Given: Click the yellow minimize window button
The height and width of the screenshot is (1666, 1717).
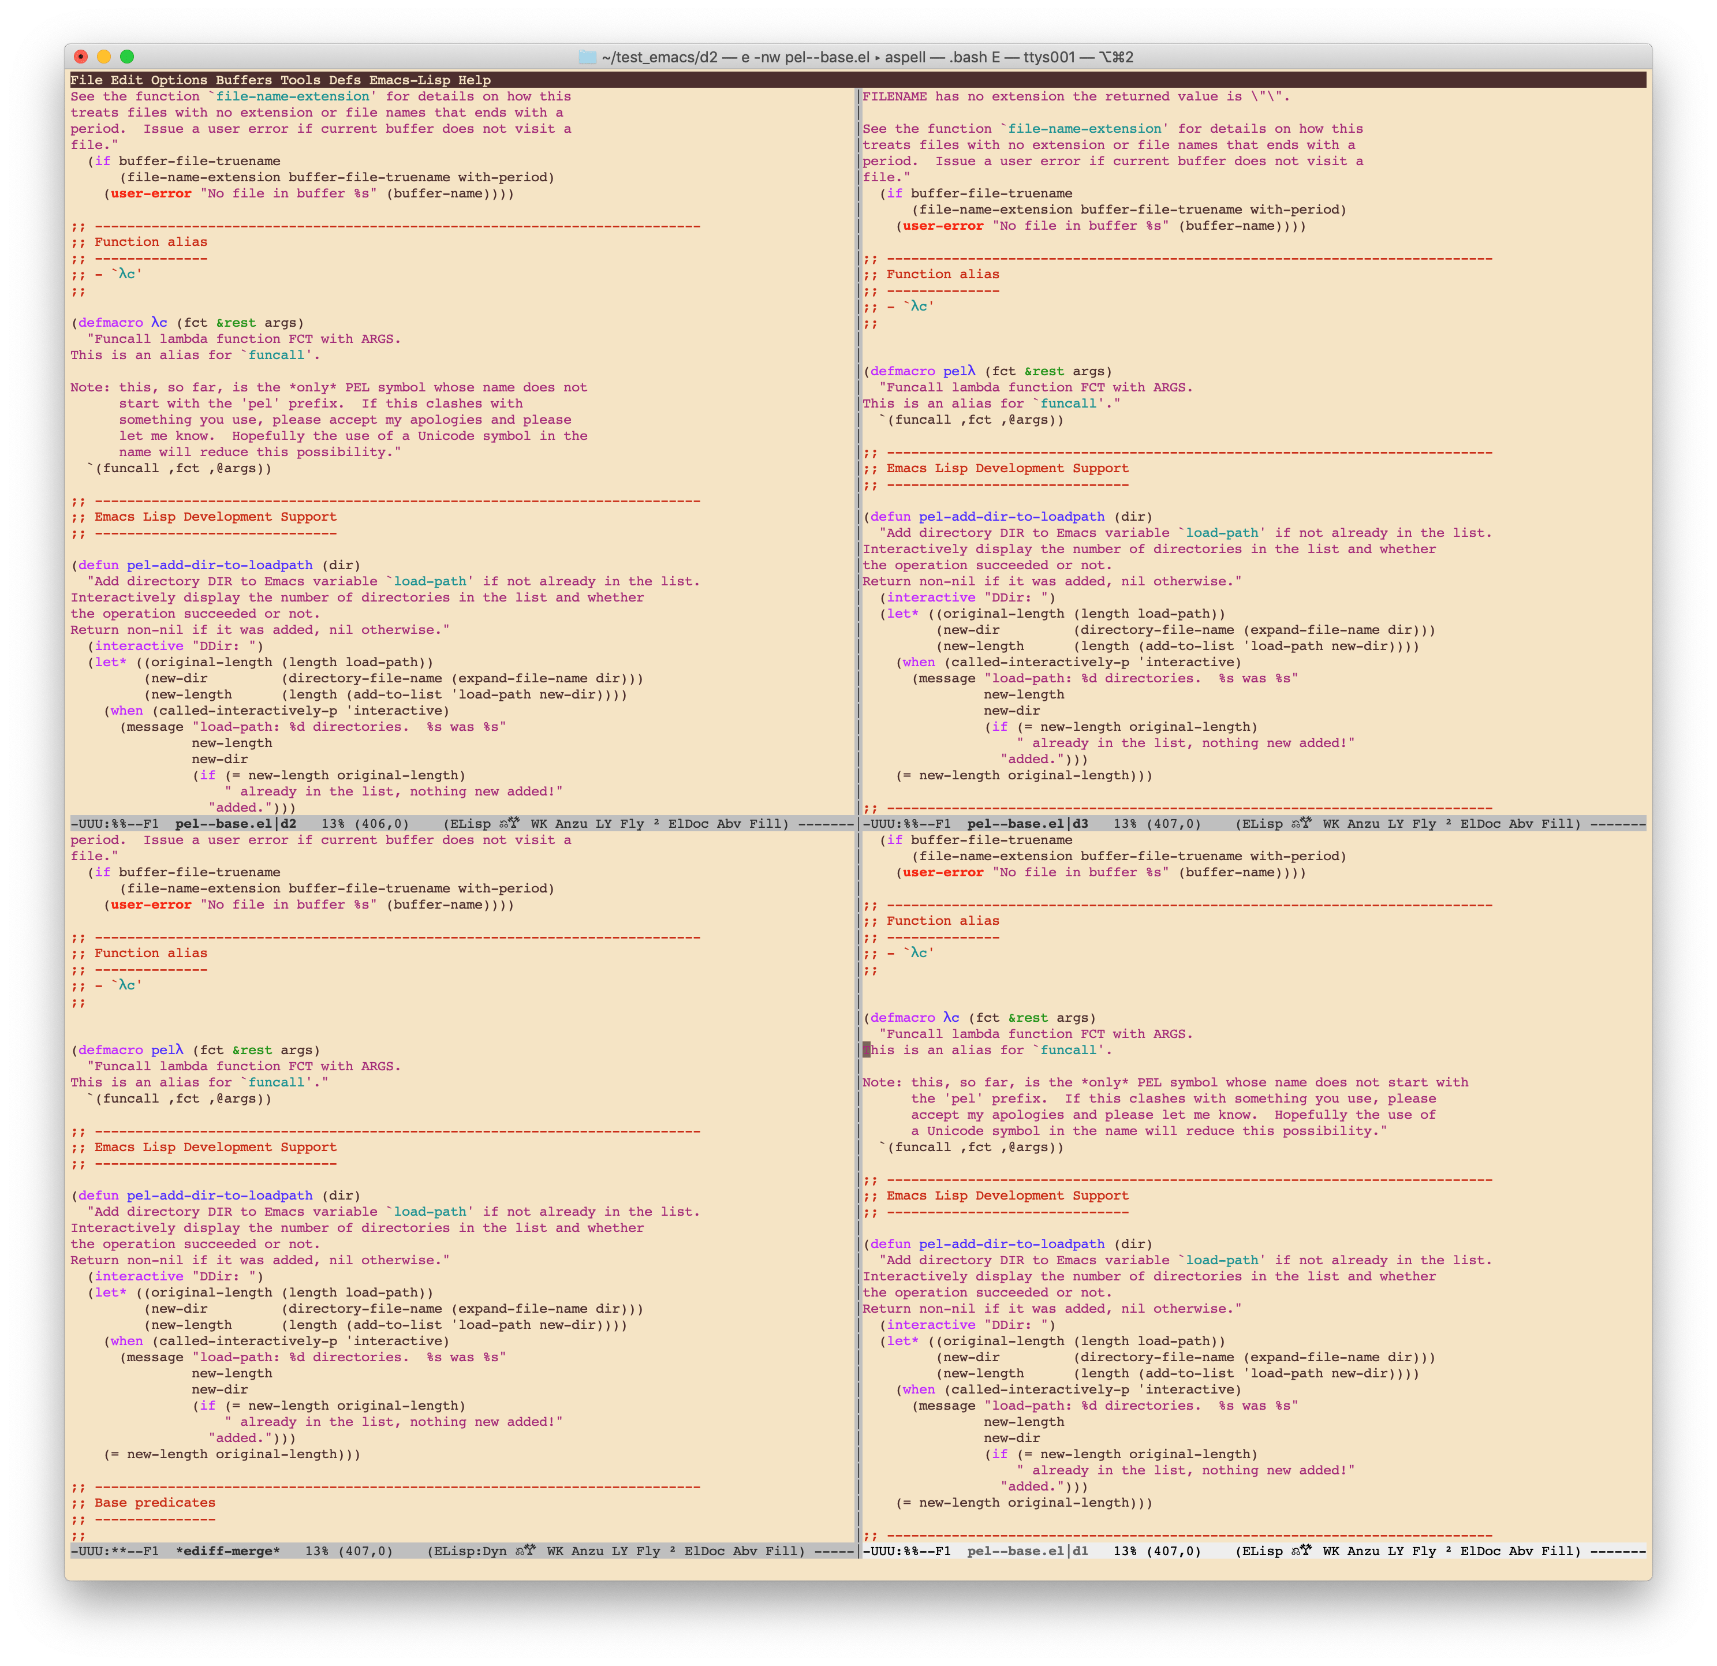Looking at the screenshot, I should [103, 57].
